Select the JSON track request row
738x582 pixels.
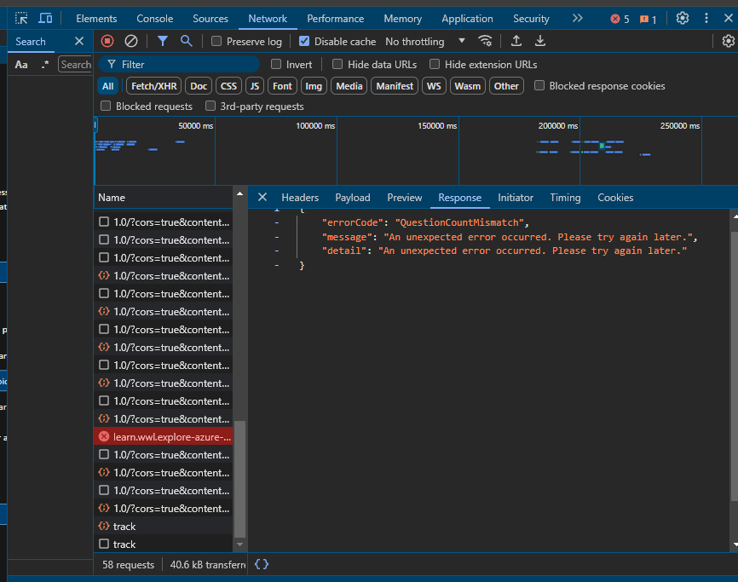coord(164,526)
